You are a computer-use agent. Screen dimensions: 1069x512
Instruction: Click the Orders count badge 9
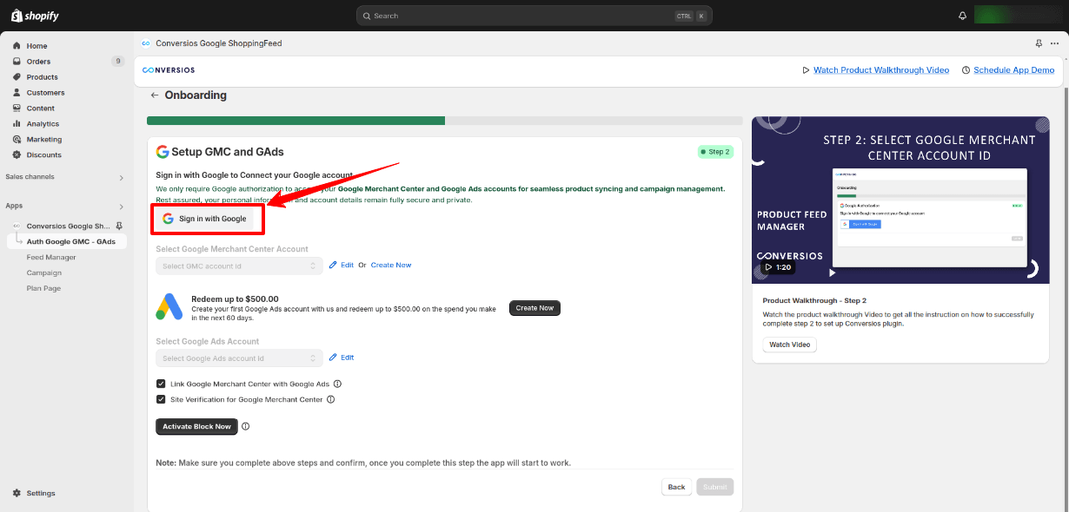click(x=117, y=62)
